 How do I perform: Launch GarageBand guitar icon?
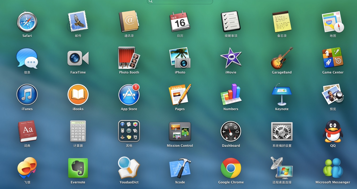tap(282, 58)
